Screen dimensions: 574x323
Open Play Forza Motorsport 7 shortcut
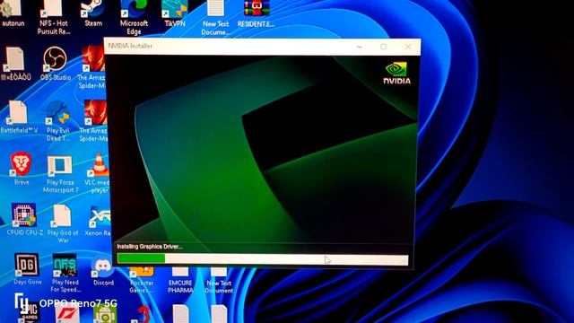pos(60,174)
